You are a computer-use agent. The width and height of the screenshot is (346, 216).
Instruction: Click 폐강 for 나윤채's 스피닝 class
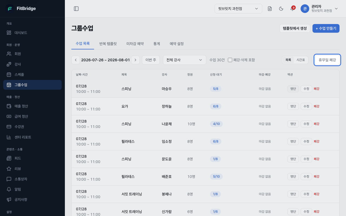(x=317, y=124)
